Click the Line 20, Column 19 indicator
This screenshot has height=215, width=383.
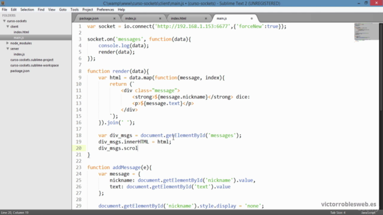pos(15,213)
